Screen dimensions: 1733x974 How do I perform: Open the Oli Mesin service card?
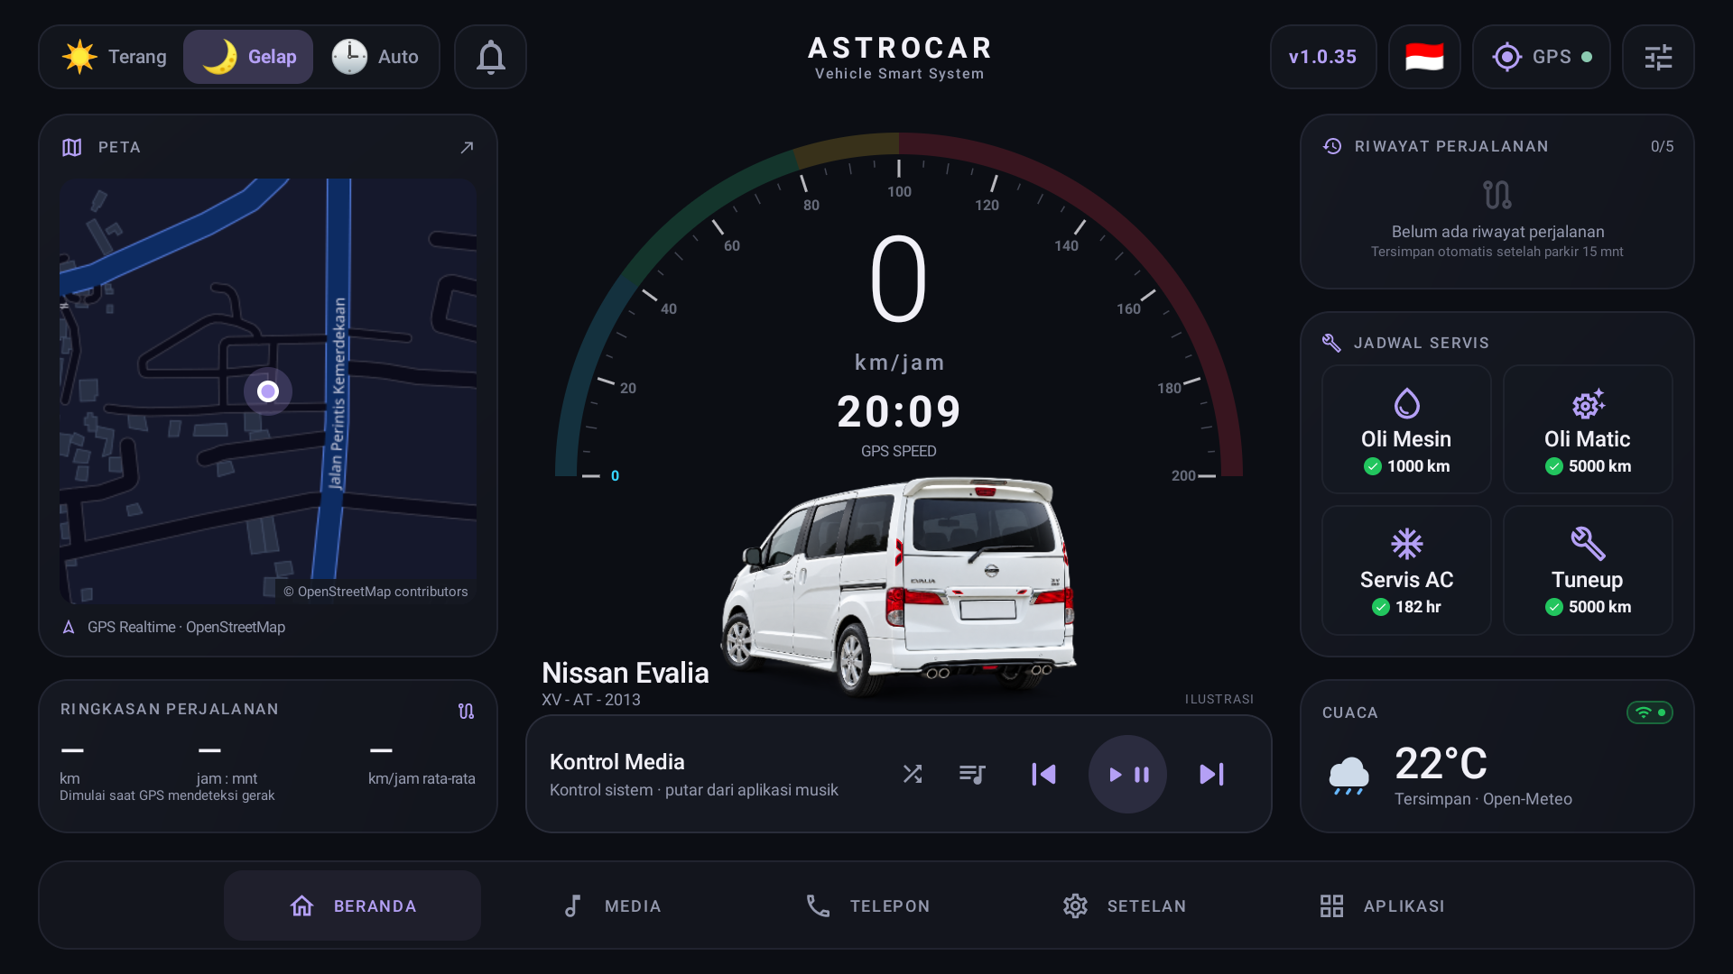(x=1406, y=429)
